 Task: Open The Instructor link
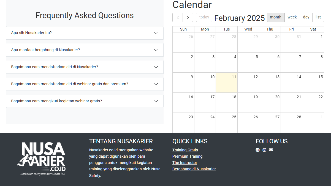[x=185, y=163]
